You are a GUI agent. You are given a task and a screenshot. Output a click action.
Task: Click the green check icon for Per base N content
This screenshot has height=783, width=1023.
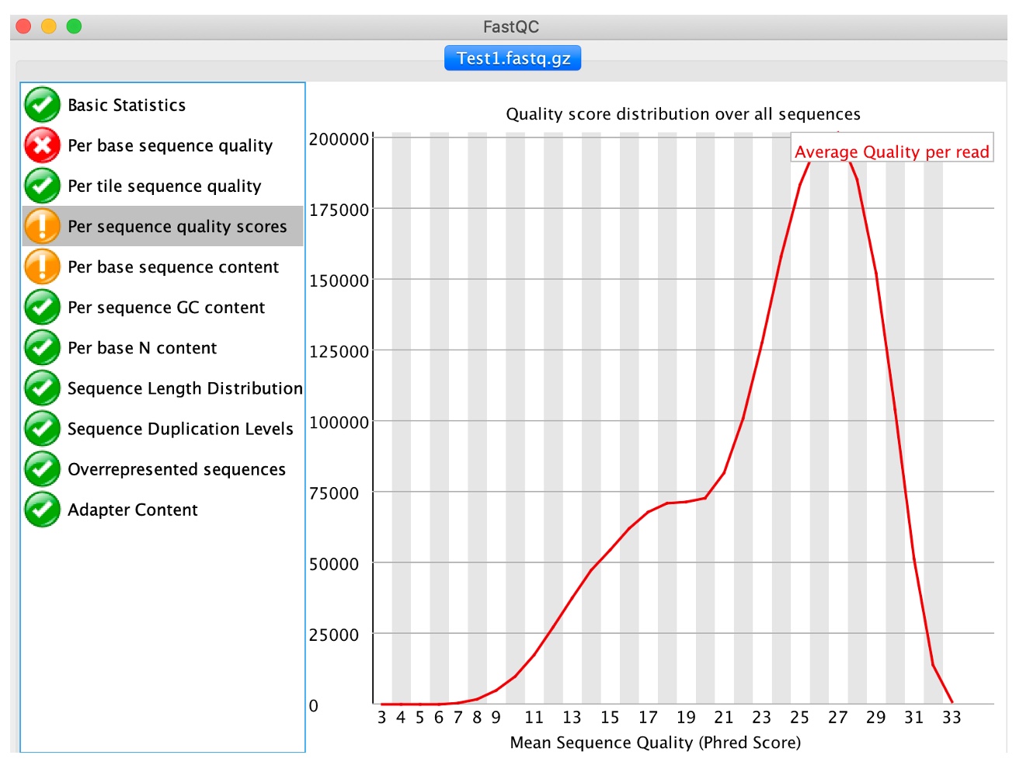[42, 347]
